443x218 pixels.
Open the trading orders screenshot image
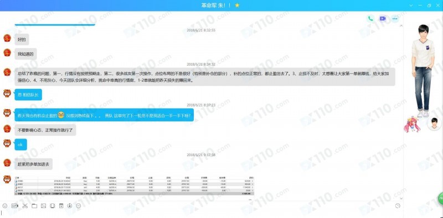[134, 185]
